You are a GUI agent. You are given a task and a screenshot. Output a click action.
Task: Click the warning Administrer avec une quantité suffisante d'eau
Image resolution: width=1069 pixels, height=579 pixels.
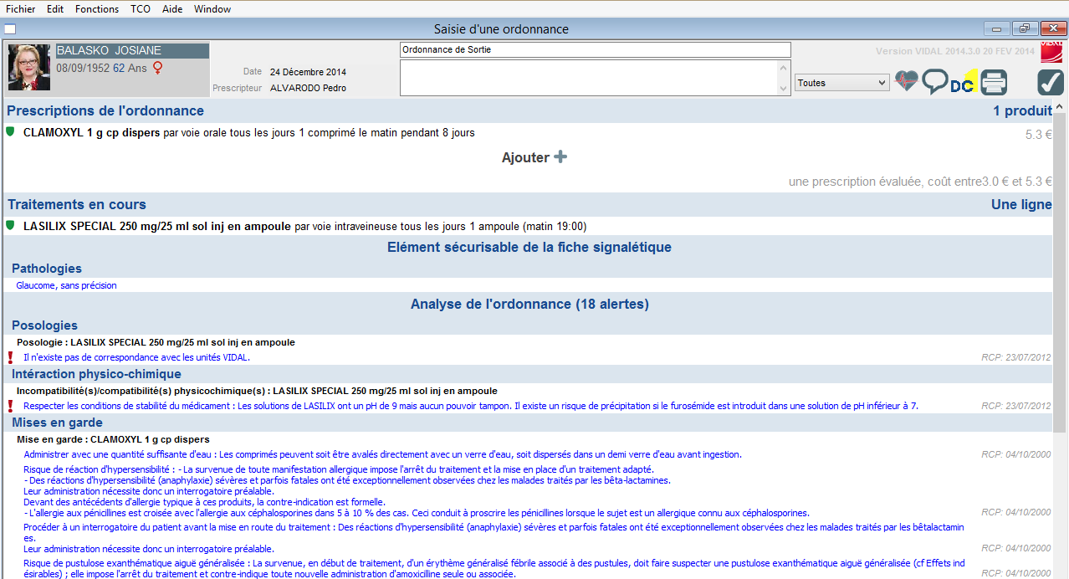click(382, 454)
